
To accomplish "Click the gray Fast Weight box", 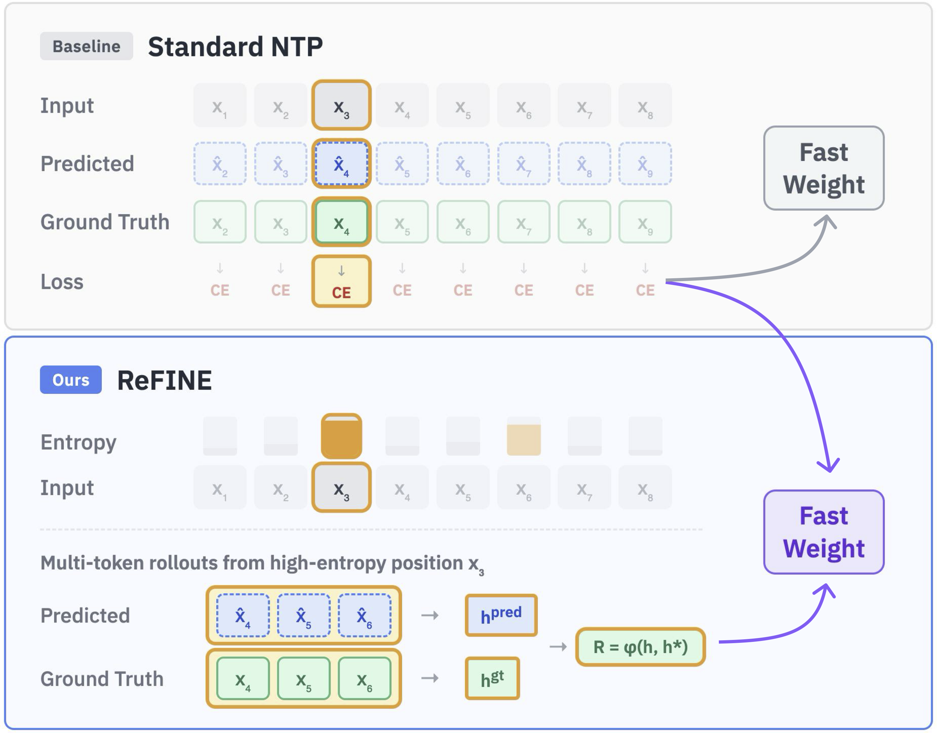I will pyautogui.click(x=824, y=168).
